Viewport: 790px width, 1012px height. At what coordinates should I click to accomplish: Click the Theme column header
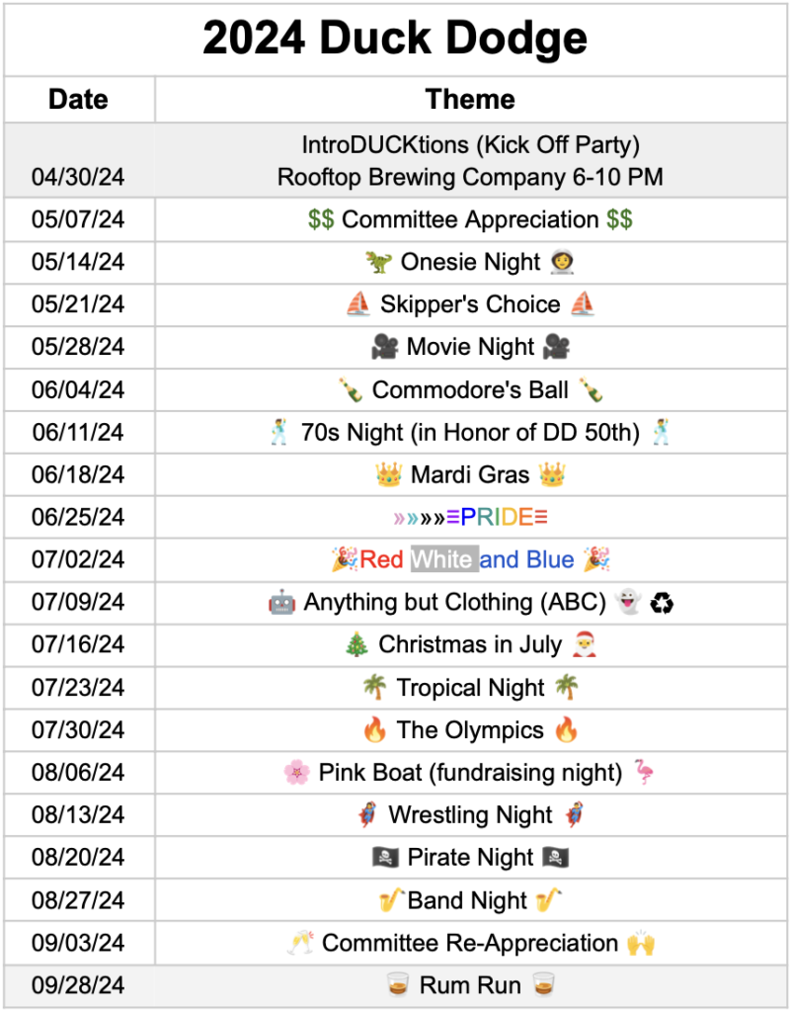tap(470, 99)
